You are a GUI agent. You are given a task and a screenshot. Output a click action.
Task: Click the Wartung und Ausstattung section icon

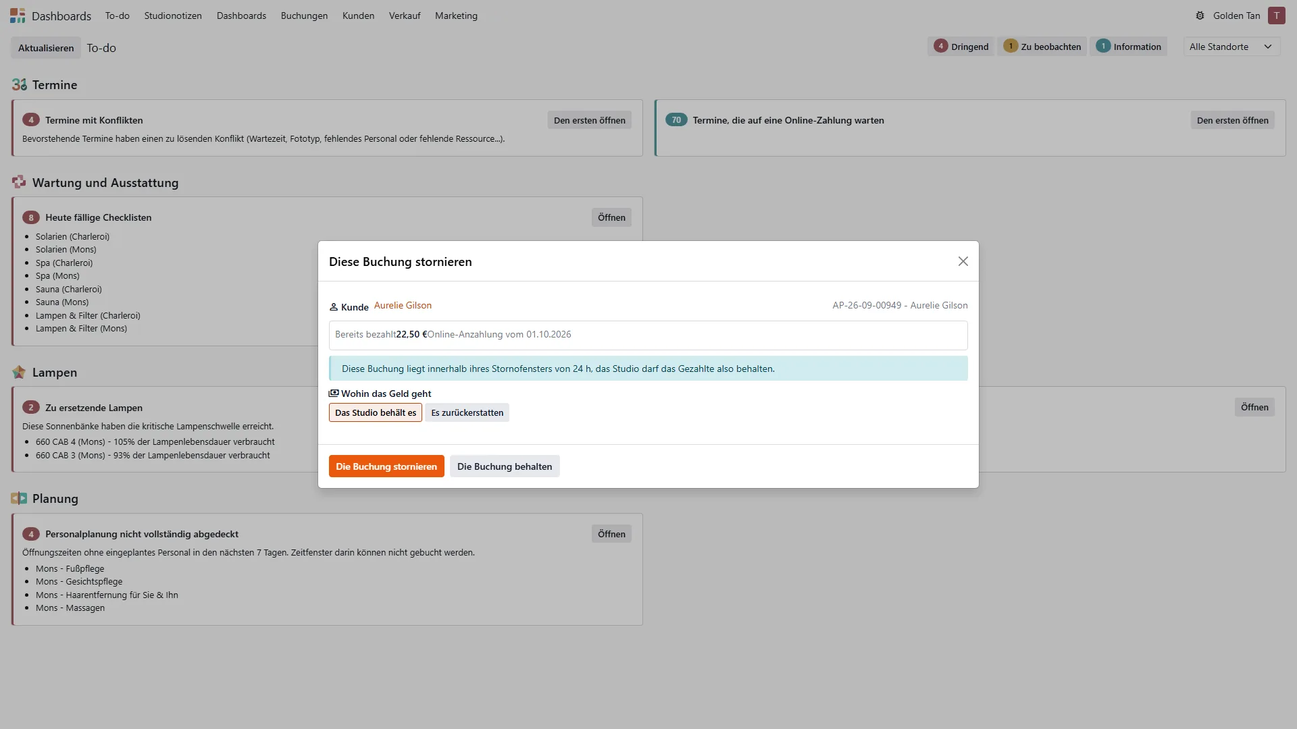19,182
